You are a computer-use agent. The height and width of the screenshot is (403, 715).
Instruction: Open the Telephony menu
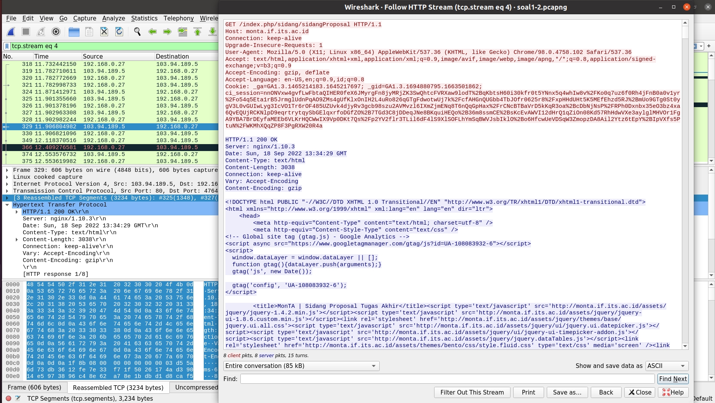pyautogui.click(x=179, y=18)
